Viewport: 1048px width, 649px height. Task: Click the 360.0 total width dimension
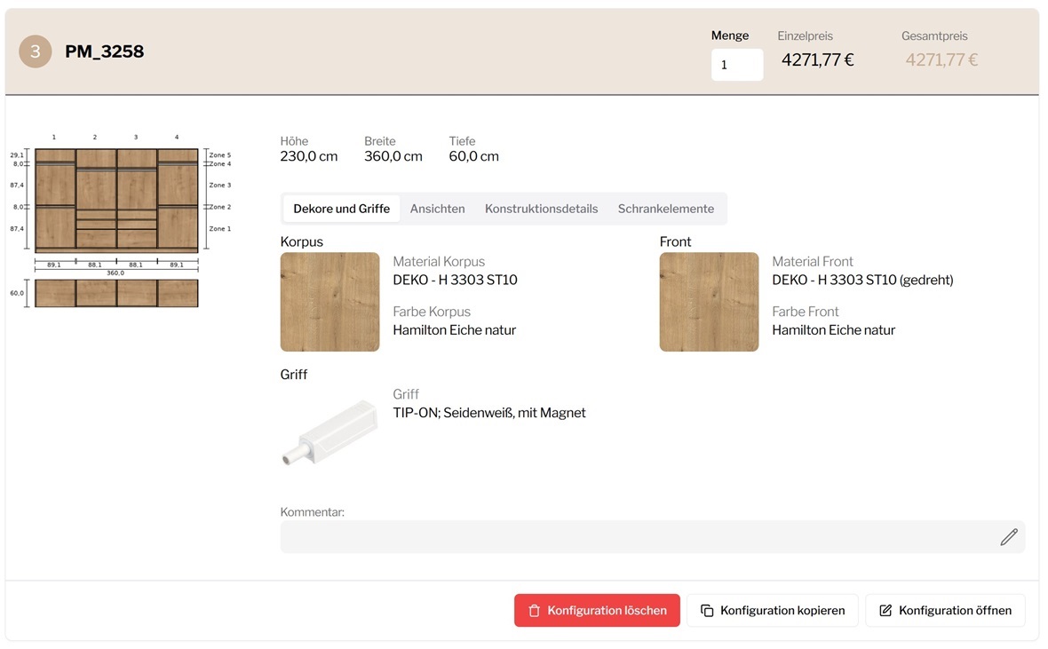coord(115,273)
